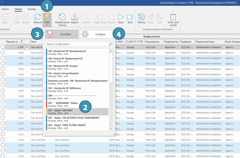Select the radio button for request 1 800
Screen dimensions: 240x158
(x=3, y=53)
